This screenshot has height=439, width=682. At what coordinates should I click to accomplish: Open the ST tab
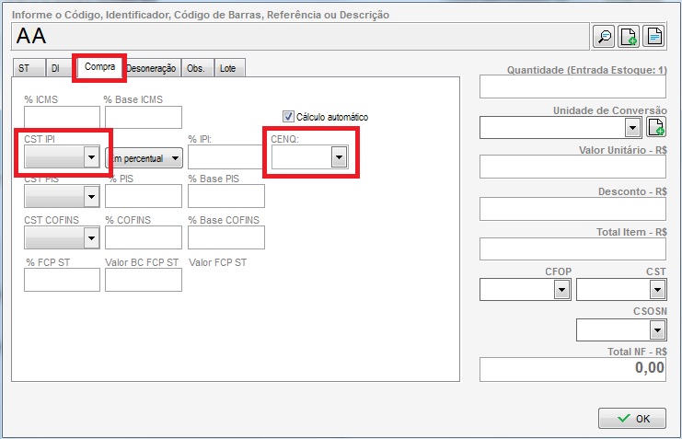[x=24, y=68]
